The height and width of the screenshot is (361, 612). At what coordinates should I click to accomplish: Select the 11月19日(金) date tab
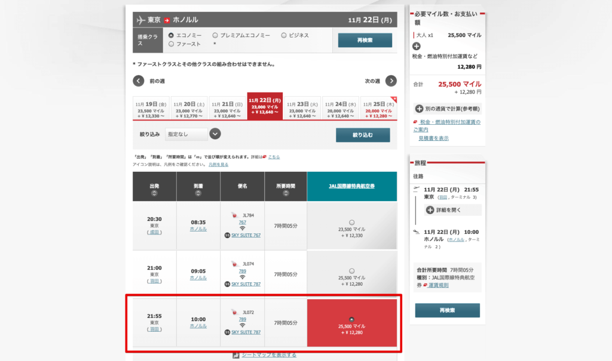click(x=151, y=108)
